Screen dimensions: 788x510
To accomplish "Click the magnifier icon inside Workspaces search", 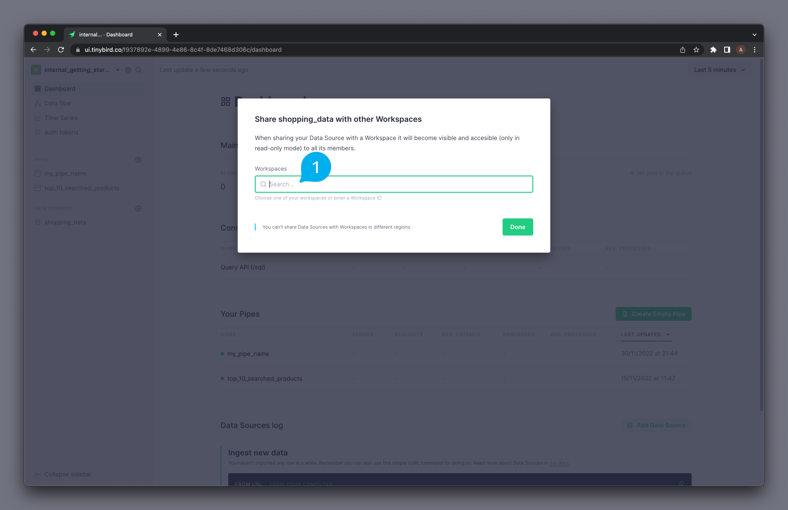I will (x=263, y=184).
